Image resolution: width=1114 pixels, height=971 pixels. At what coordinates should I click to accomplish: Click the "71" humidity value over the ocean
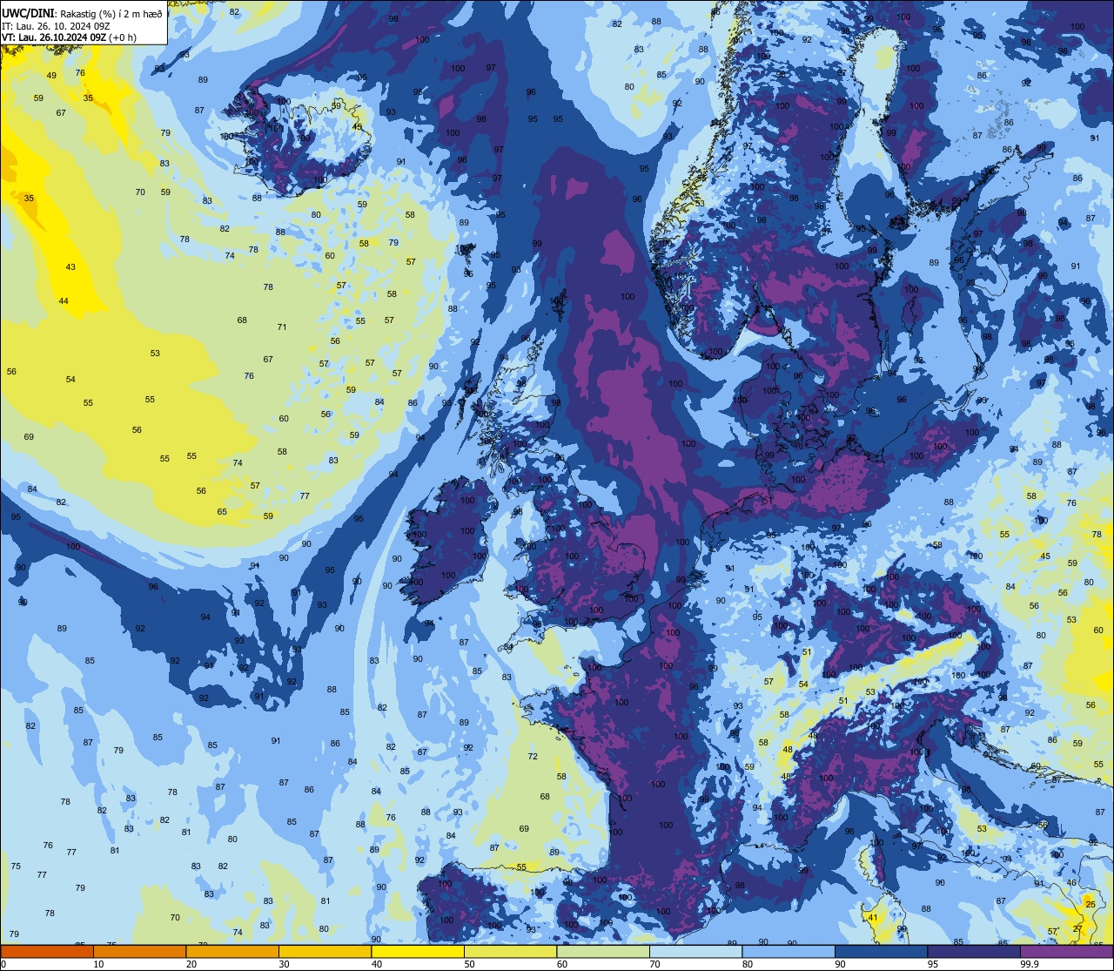point(281,327)
